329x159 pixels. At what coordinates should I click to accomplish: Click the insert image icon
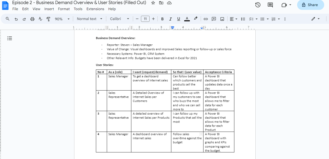222,19
